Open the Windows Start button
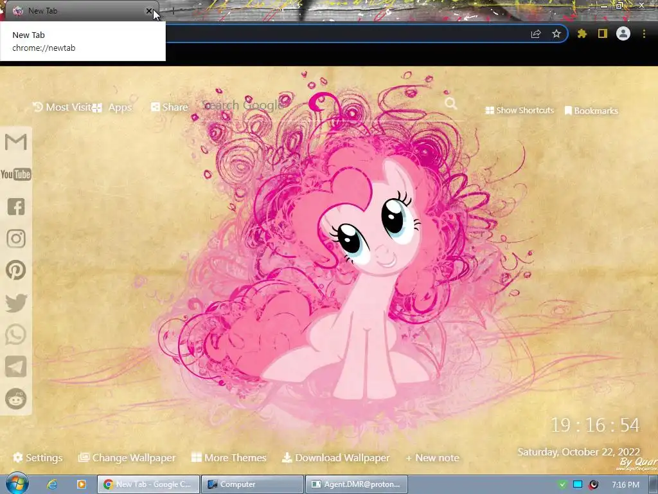This screenshot has width=658, height=494. [17, 484]
